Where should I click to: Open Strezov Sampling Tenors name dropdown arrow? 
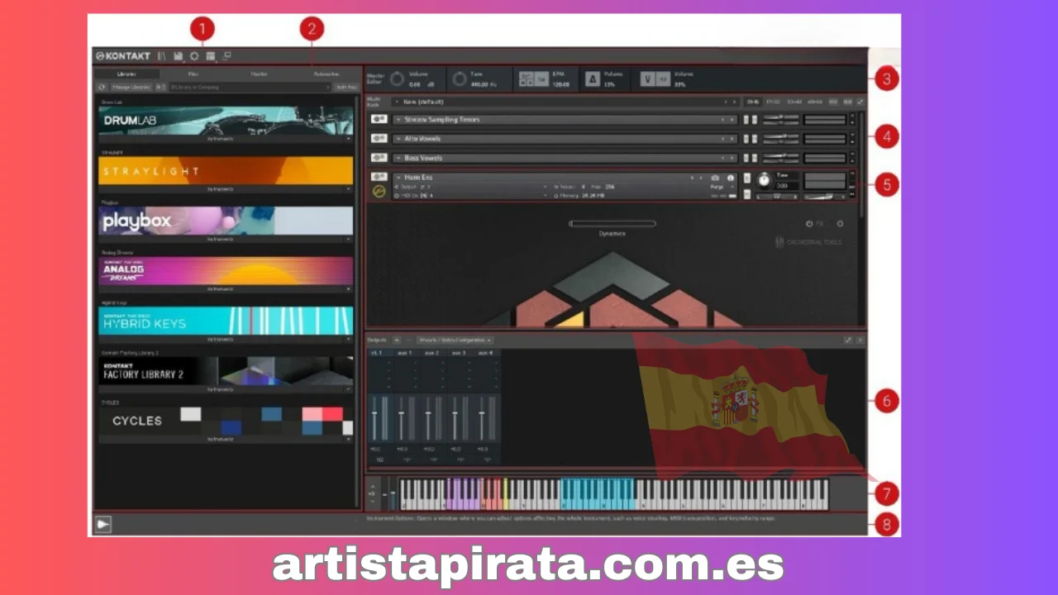398,119
